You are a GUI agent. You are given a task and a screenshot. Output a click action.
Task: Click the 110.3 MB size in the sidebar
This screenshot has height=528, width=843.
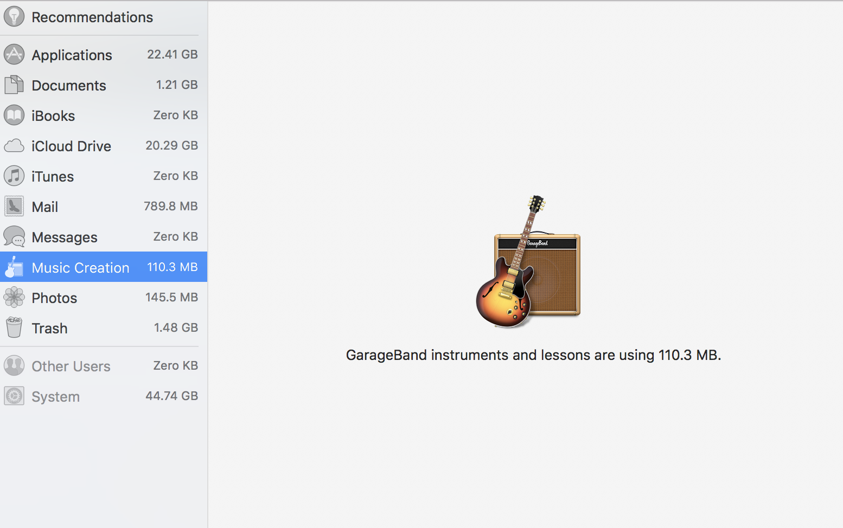click(173, 267)
